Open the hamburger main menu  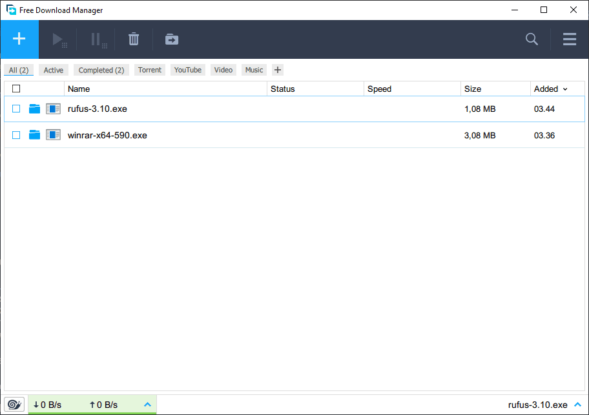click(x=570, y=39)
